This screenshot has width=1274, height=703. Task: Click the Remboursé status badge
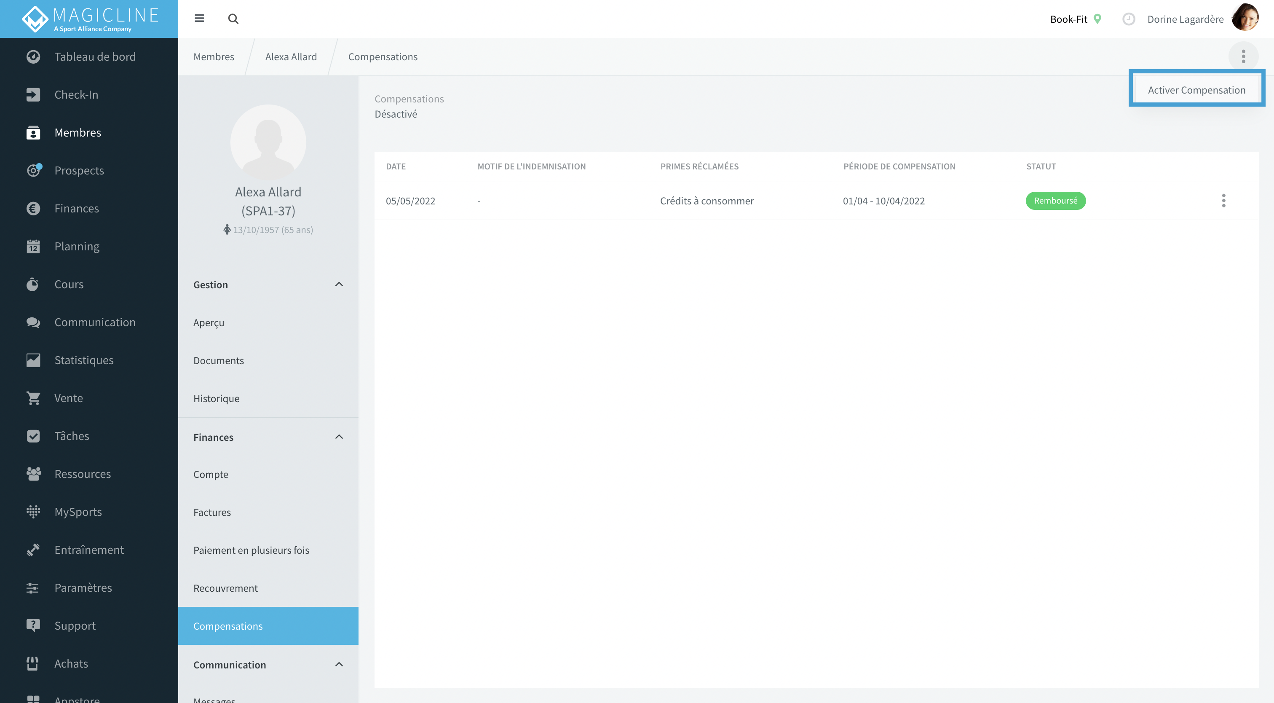[x=1055, y=201]
